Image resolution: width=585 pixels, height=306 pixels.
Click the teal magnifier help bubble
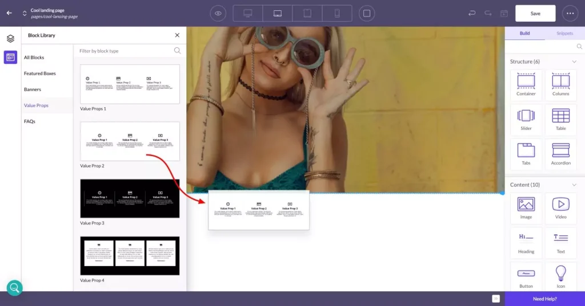(14, 288)
